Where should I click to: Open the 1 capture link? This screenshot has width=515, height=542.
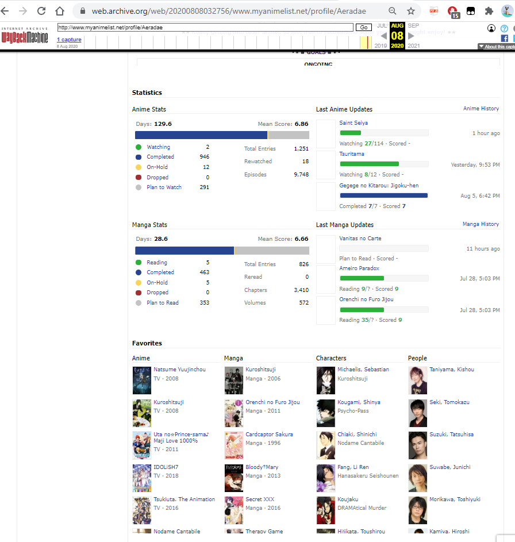click(x=69, y=40)
